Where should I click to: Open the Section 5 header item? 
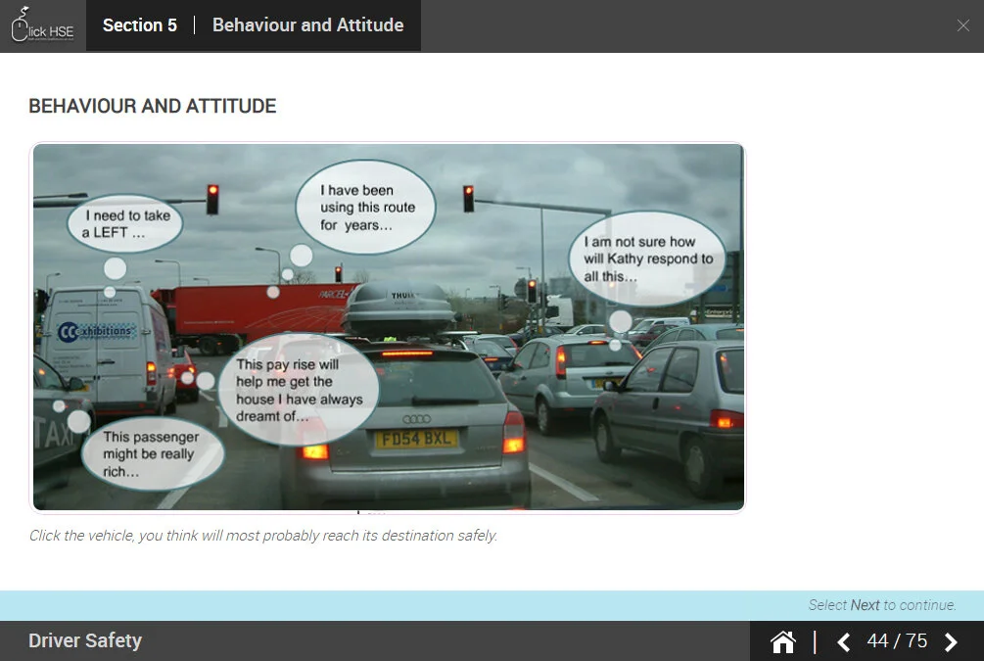click(140, 25)
